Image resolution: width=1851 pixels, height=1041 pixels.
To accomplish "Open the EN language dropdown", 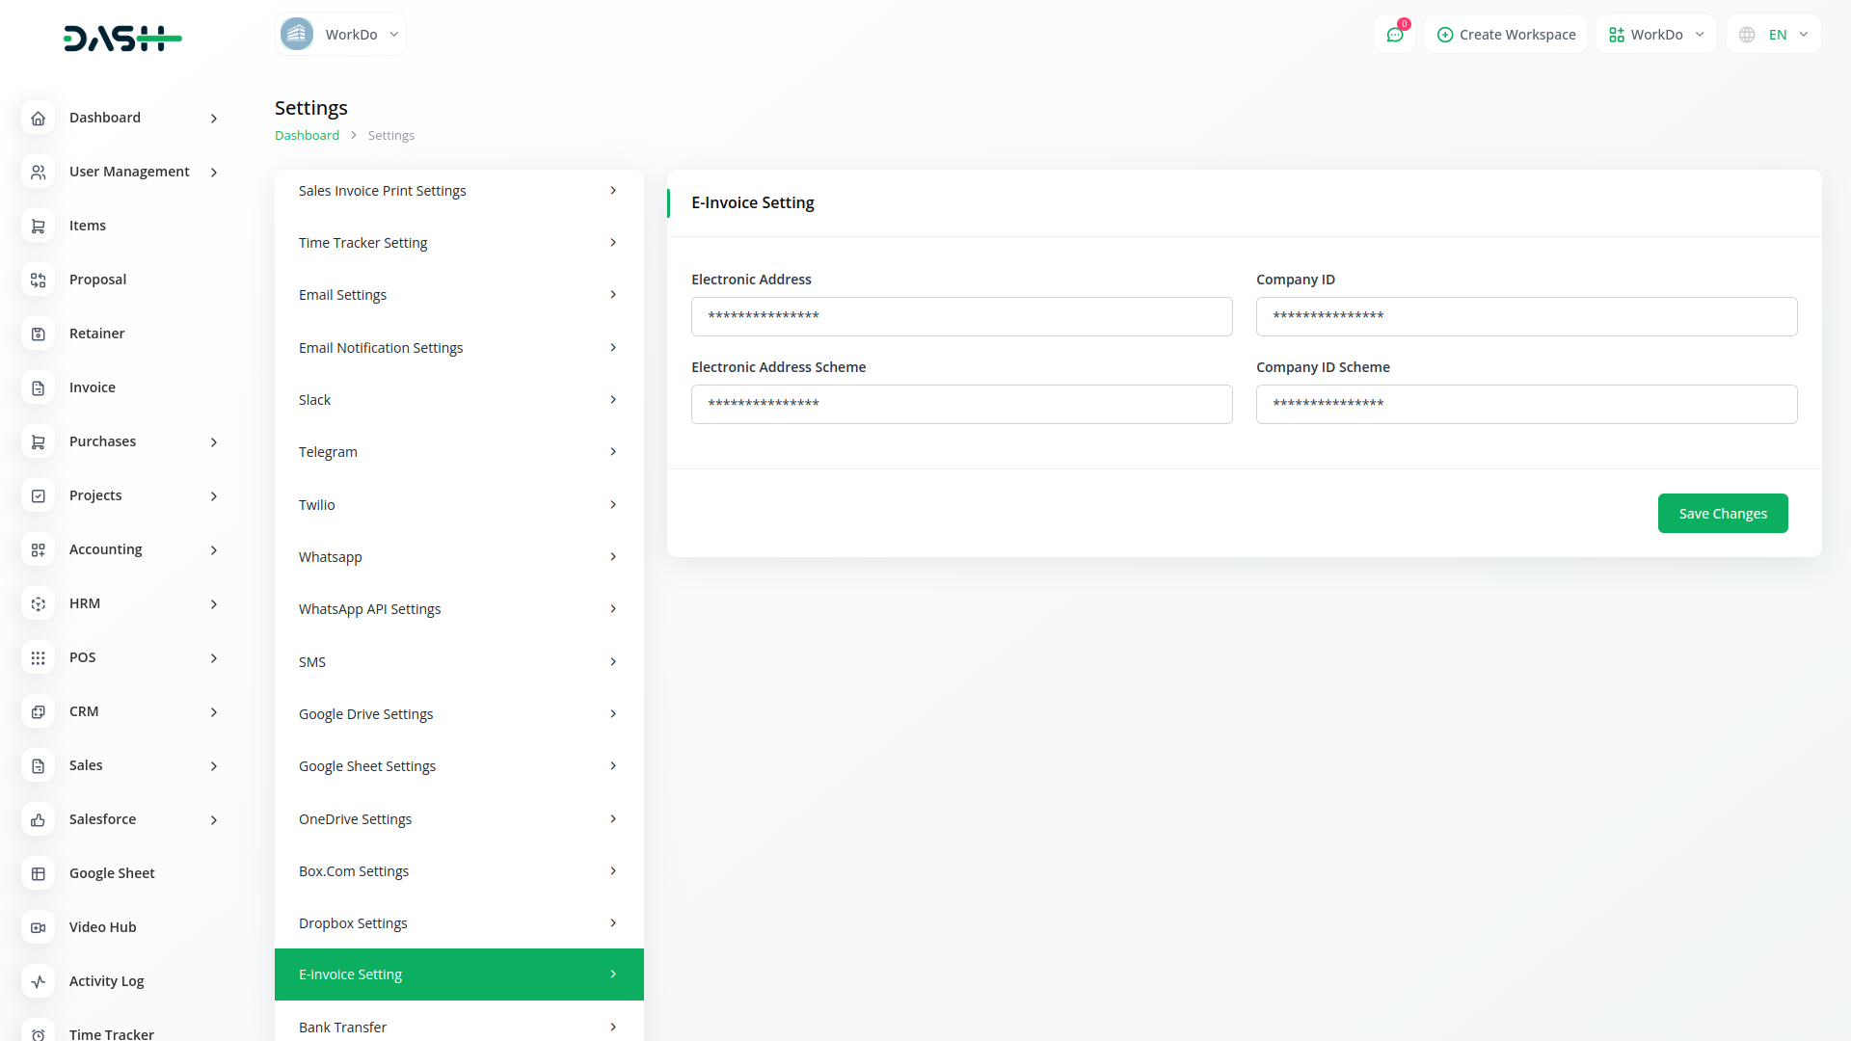I will tap(1772, 34).
